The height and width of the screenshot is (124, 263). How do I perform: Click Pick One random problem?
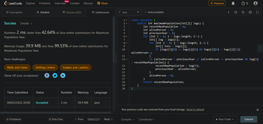pos(55,119)
